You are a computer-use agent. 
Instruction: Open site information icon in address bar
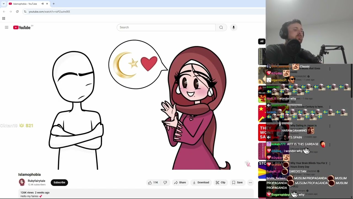click(25, 12)
